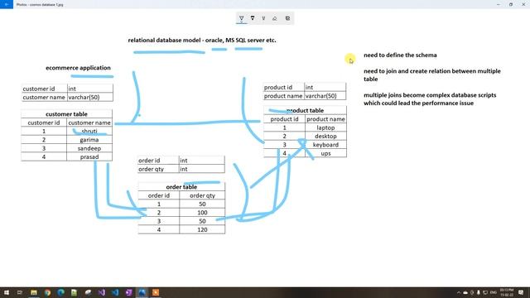Select the eraser tool
The height and width of the screenshot is (298, 530).
click(x=274, y=18)
